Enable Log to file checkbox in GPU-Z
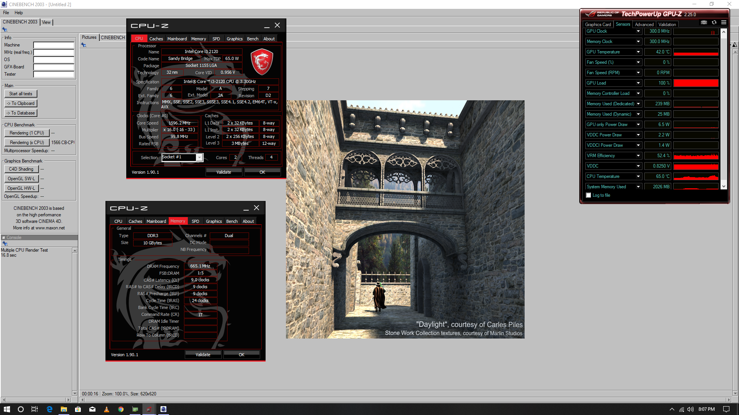Screen dimensions: 739x415 [589, 195]
